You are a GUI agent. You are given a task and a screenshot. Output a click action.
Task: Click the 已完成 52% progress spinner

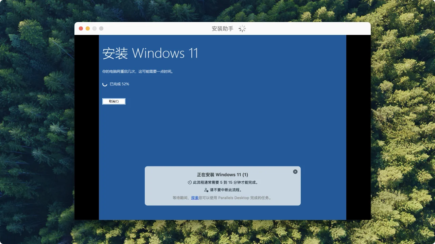click(105, 84)
